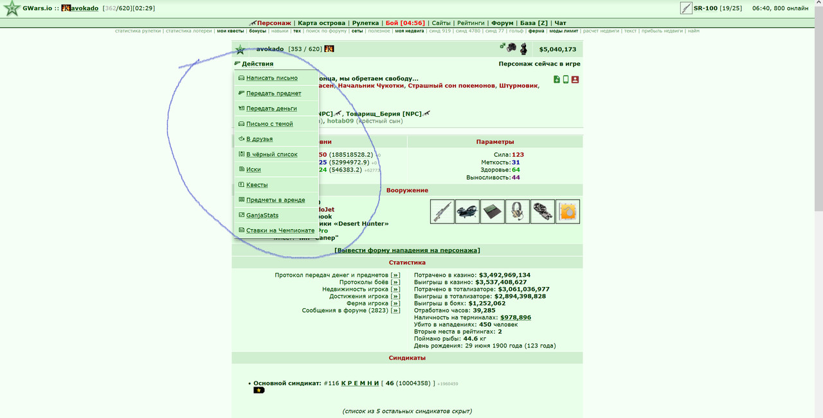Expand Недвижимость игрока arrow link
Screen dimensions: 823x418
pos(395,289)
